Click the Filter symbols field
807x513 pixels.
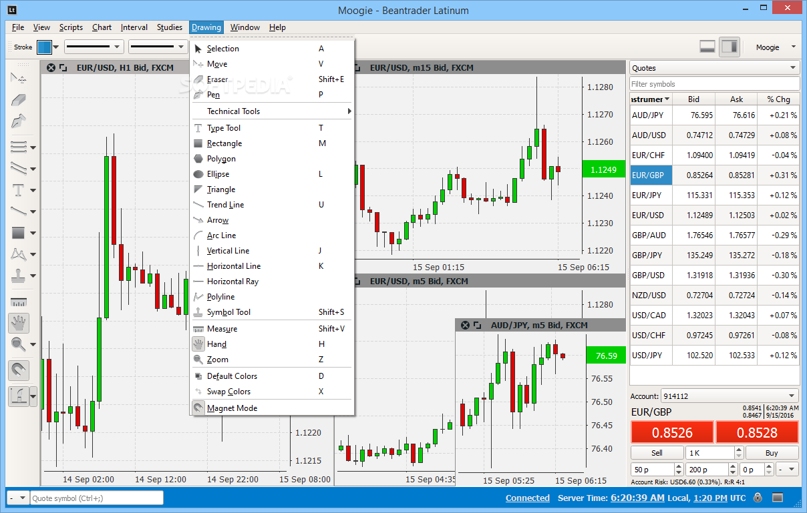[x=714, y=84]
